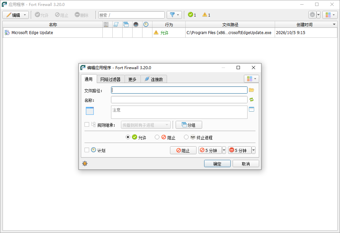Select the Microsoft Edge Update row name

click(32, 33)
